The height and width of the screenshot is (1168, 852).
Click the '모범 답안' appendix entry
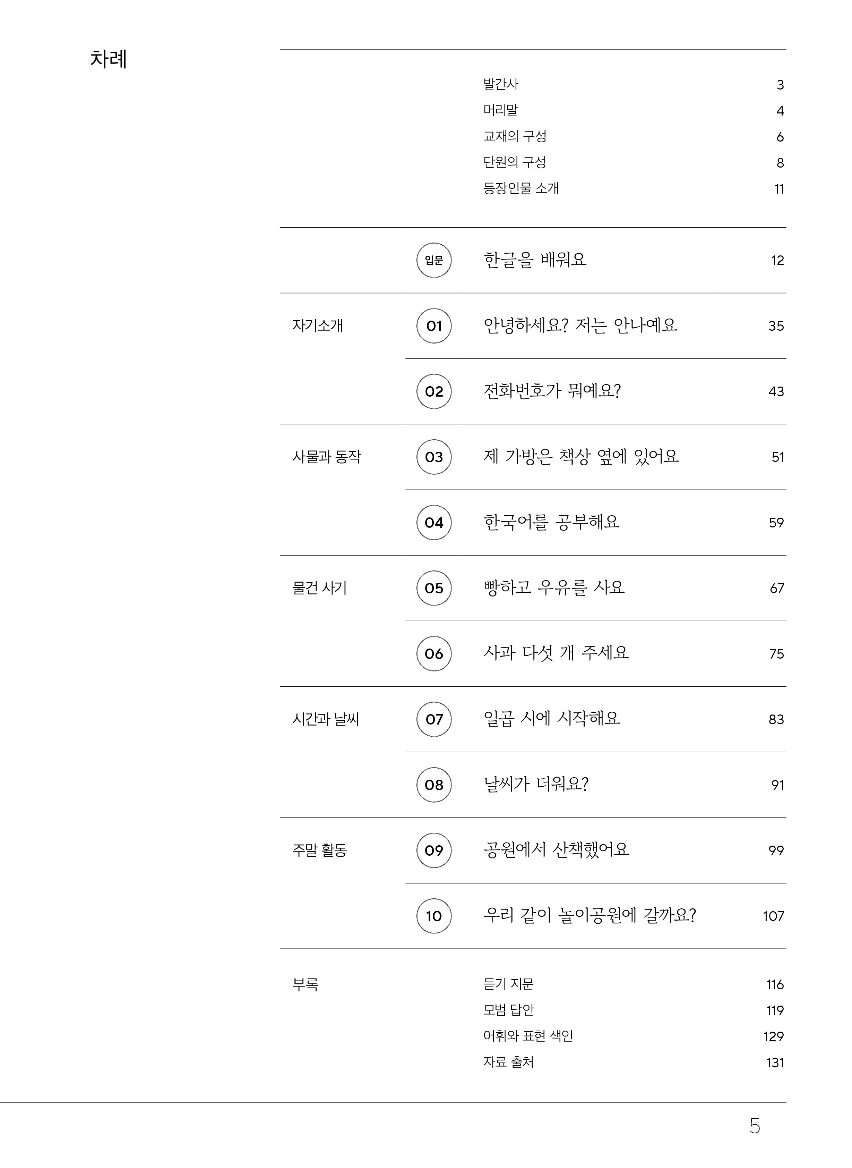point(508,1009)
